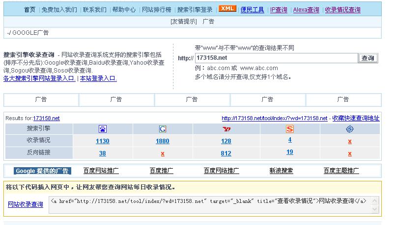The width and height of the screenshot is (396, 225).
Task: Open 各大搜索引擎网站登录入口 link
Action: [x=39, y=78]
